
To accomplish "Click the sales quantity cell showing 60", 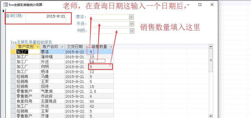I will tap(101, 101).
